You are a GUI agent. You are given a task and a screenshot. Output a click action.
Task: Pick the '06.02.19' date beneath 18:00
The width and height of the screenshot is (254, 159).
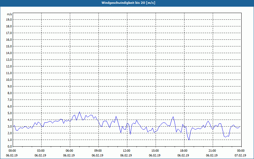click(183, 155)
